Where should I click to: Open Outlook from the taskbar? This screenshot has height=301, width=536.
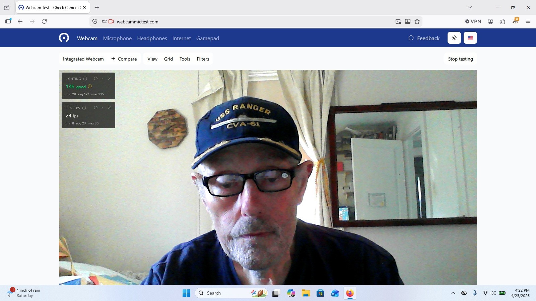pyautogui.click(x=335, y=293)
